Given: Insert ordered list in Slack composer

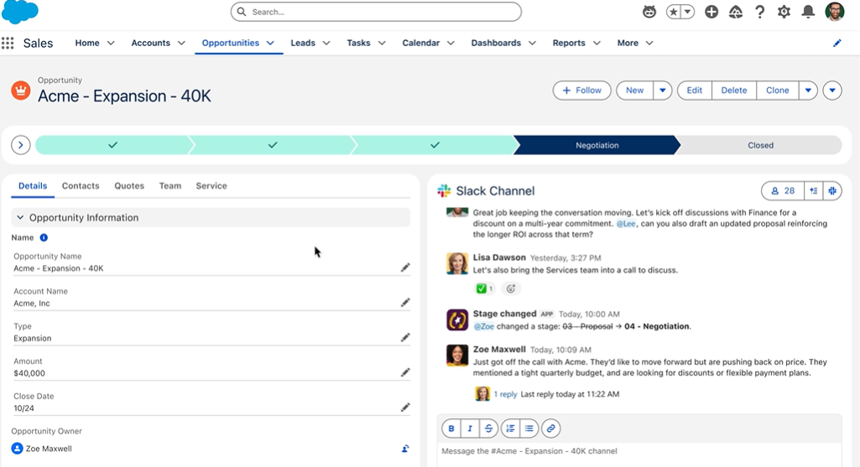Looking at the screenshot, I should [510, 428].
